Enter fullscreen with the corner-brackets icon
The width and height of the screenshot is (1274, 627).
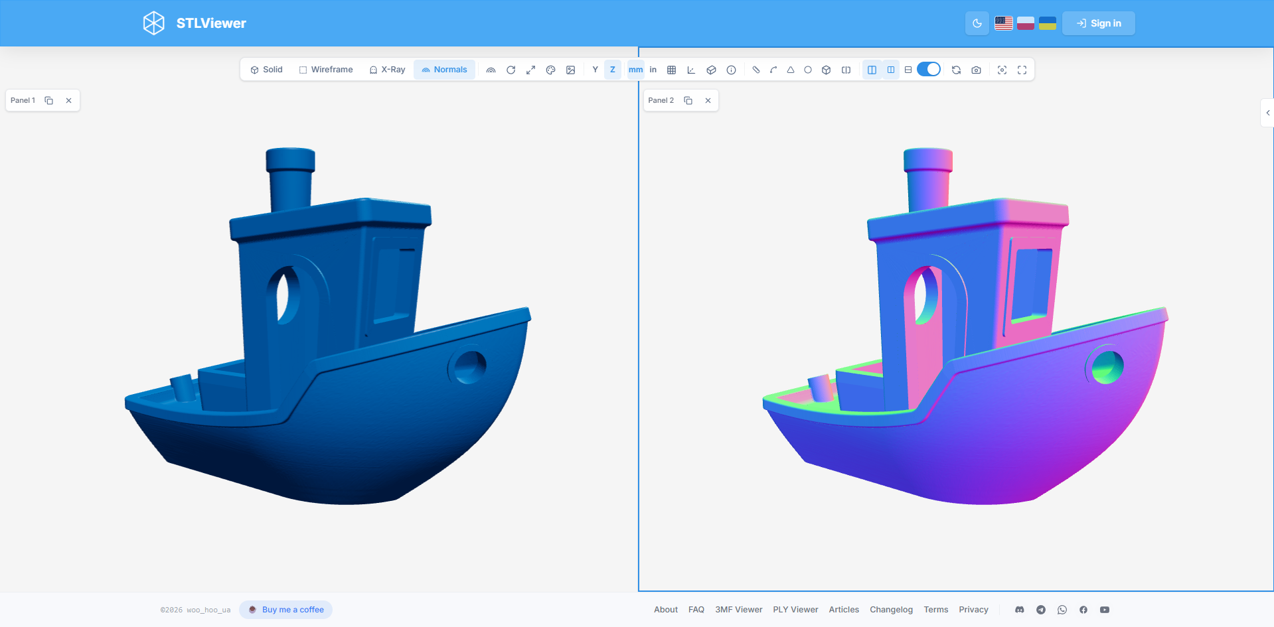(x=1022, y=70)
